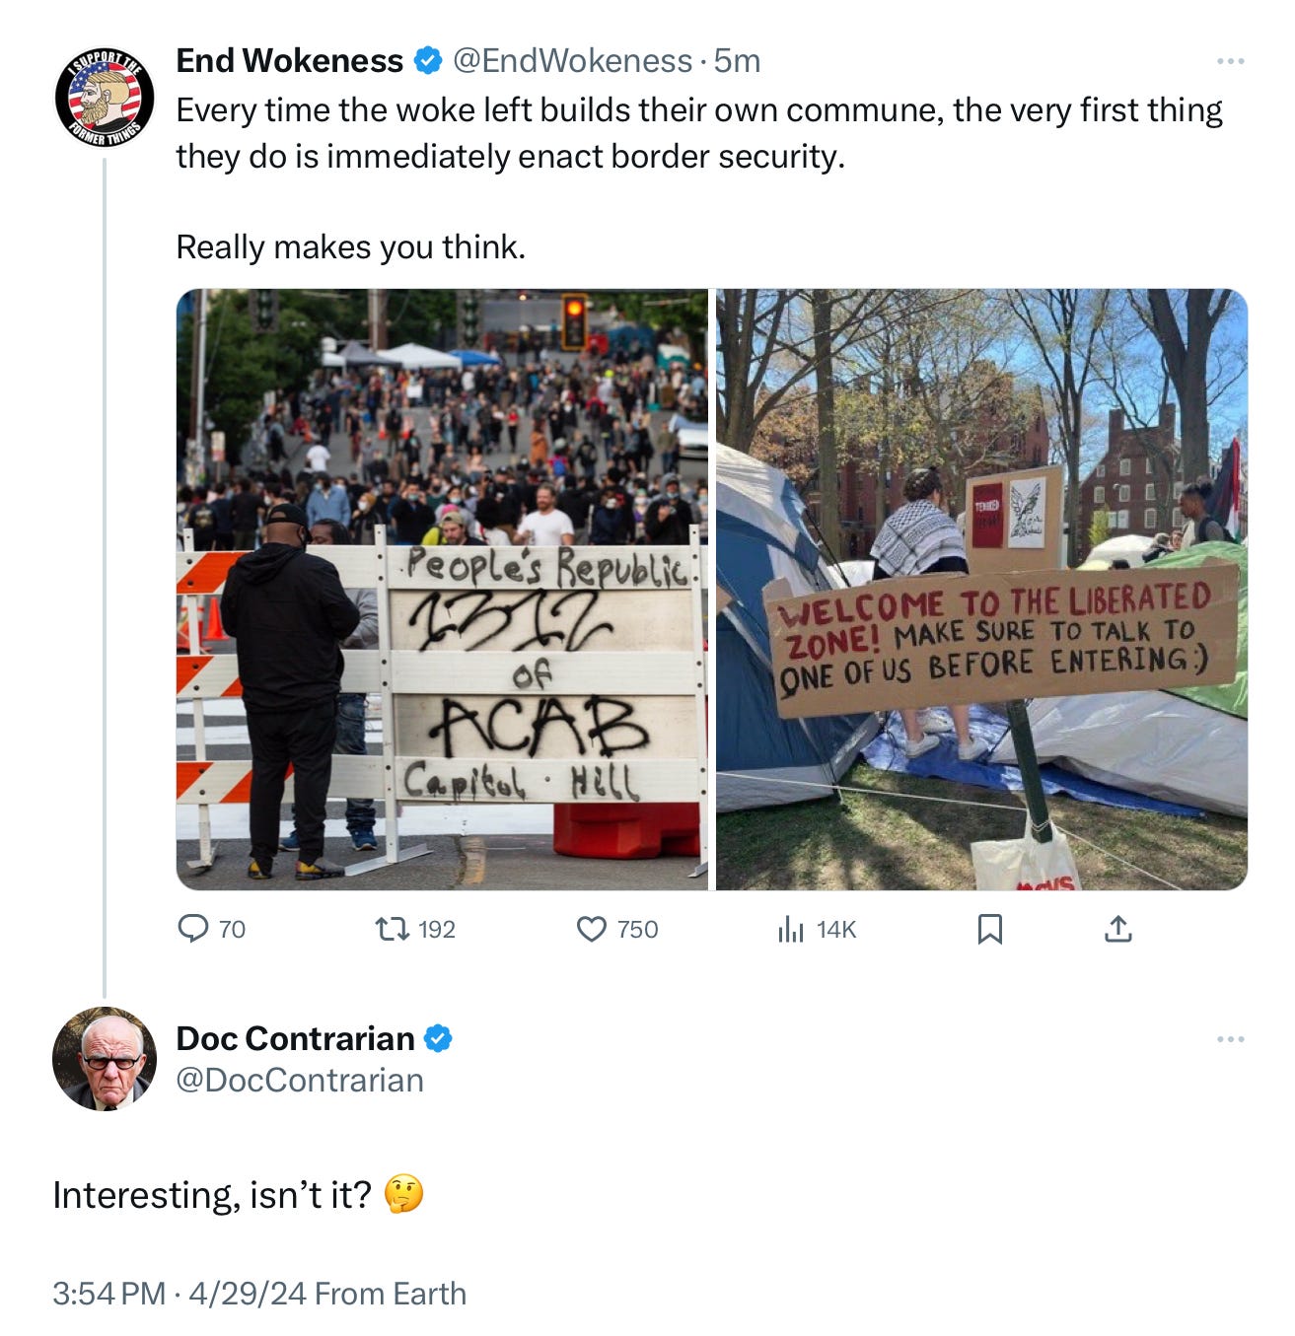Open the 5m timestamp link
This screenshot has width=1295, height=1336.
(737, 61)
